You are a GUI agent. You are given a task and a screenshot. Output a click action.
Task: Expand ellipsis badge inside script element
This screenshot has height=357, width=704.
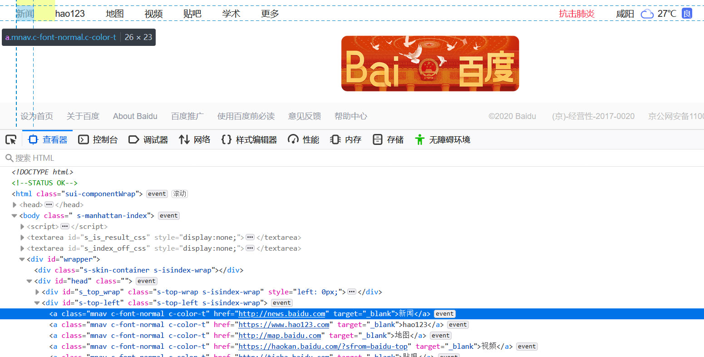tap(65, 227)
